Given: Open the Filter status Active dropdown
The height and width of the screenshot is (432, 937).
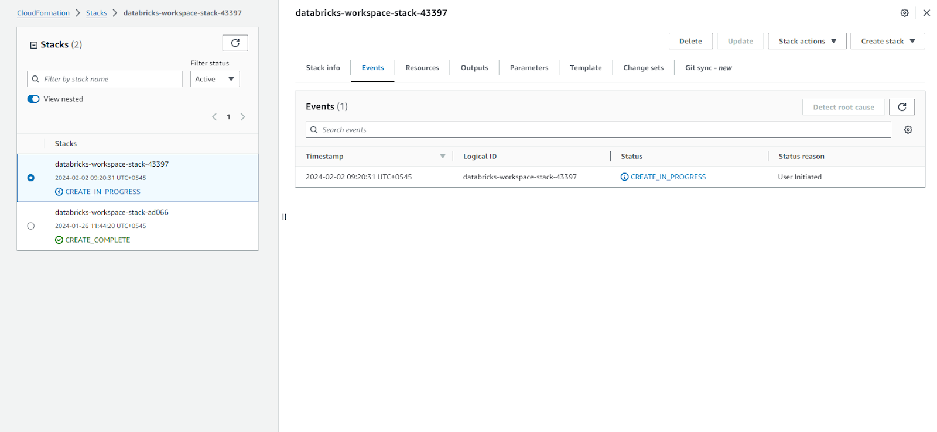Looking at the screenshot, I should pyautogui.click(x=215, y=79).
